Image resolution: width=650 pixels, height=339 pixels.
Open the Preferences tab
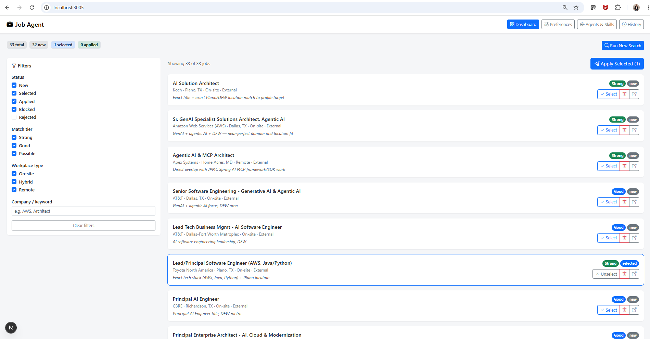[558, 24]
